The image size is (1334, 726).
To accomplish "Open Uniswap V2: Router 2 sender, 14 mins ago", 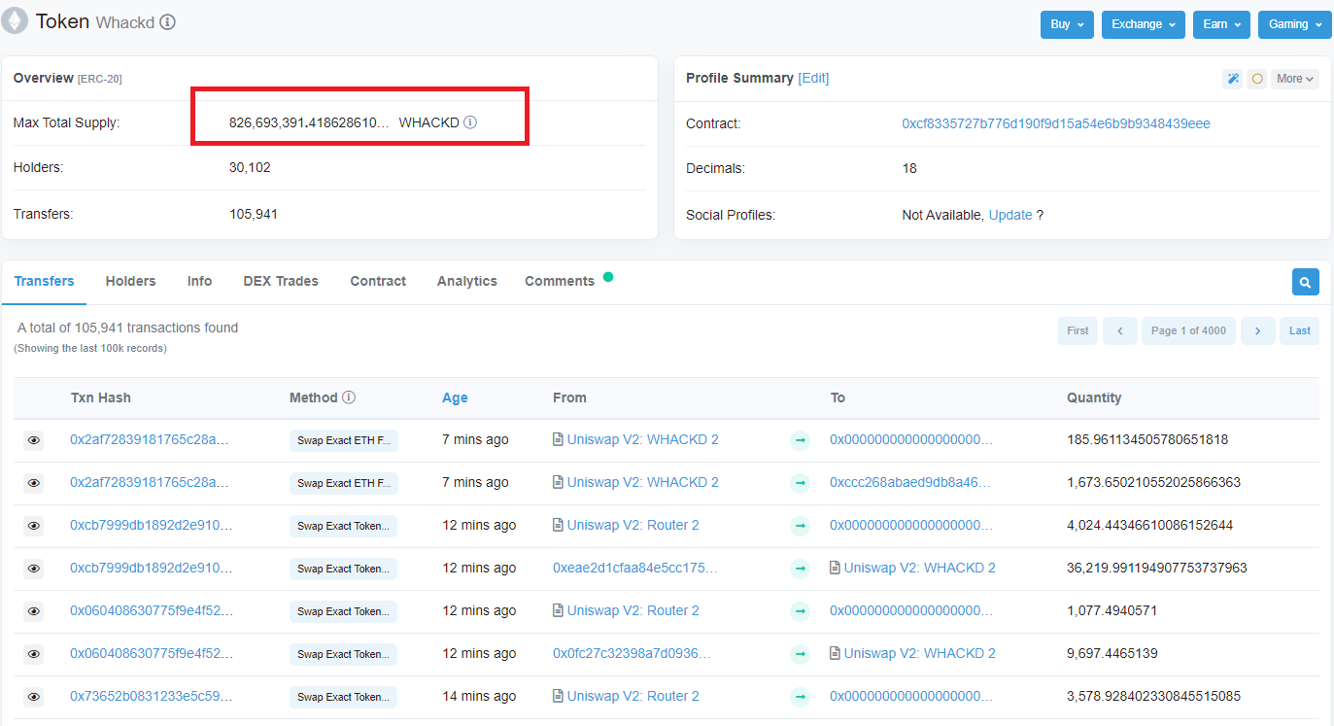I will point(633,696).
